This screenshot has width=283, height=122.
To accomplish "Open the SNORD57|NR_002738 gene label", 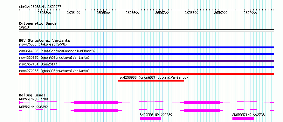I will pyautogui.click(x=248, y=115).
